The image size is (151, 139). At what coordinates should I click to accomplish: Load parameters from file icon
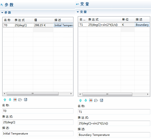[x=20, y=100]
